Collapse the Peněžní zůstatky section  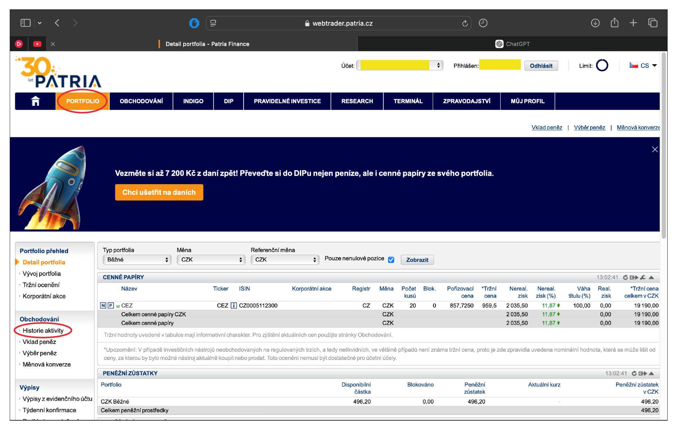pyautogui.click(x=651, y=373)
